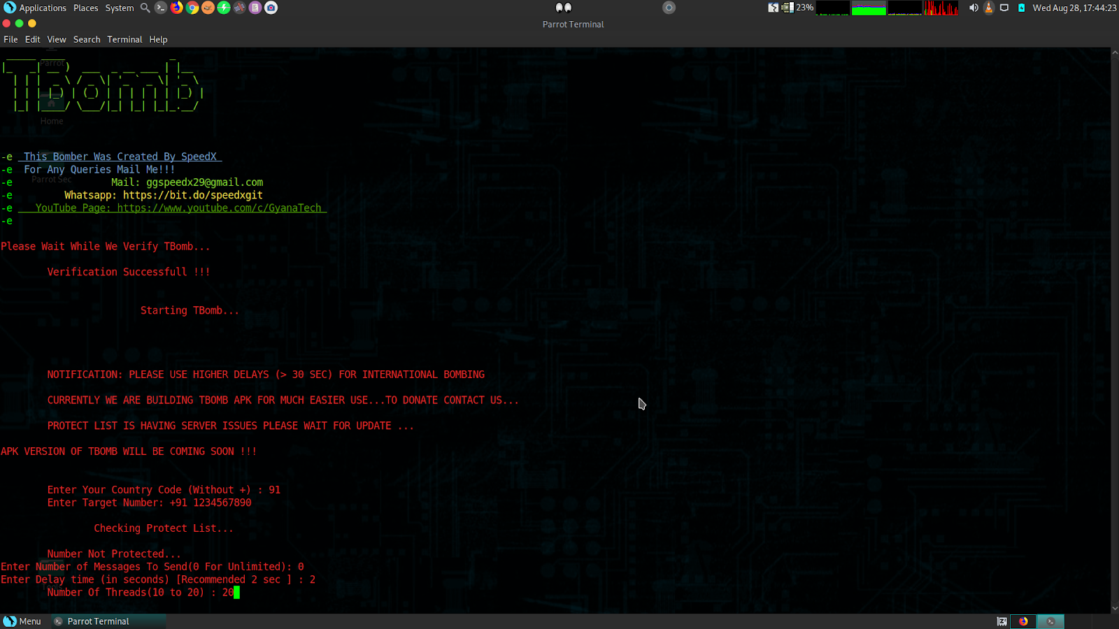
Task: Launch terminal from the top panel launcher
Action: pos(161,8)
